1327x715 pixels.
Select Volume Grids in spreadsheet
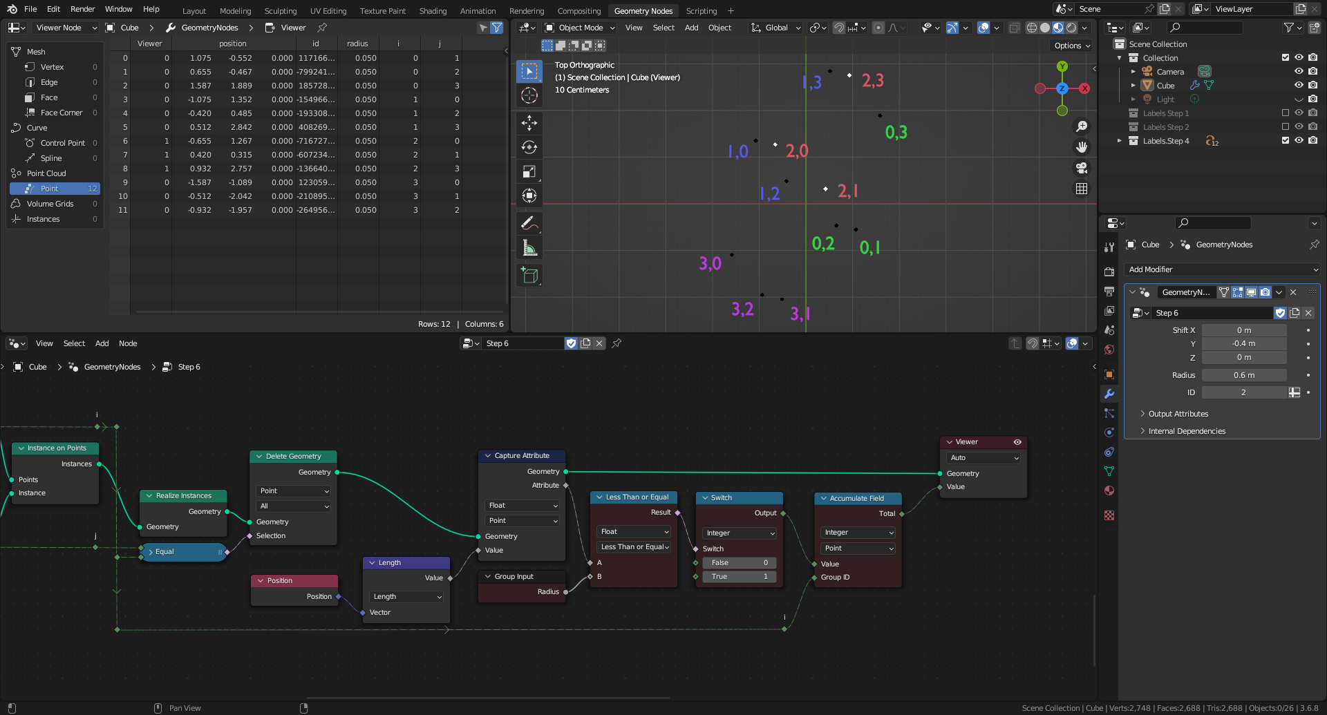55,204
